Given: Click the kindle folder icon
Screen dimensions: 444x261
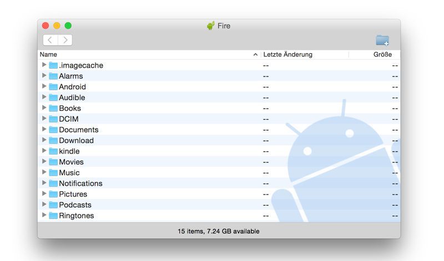Looking at the screenshot, I should coord(53,151).
